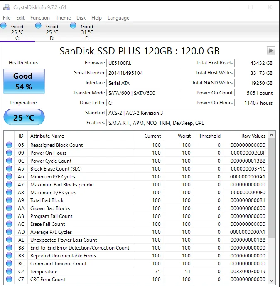Click the Good 54 % health status button
Image resolution: width=280 pixels, height=287 pixels.
(24, 81)
